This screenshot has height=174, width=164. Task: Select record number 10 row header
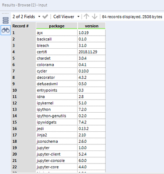click(x=23, y=90)
